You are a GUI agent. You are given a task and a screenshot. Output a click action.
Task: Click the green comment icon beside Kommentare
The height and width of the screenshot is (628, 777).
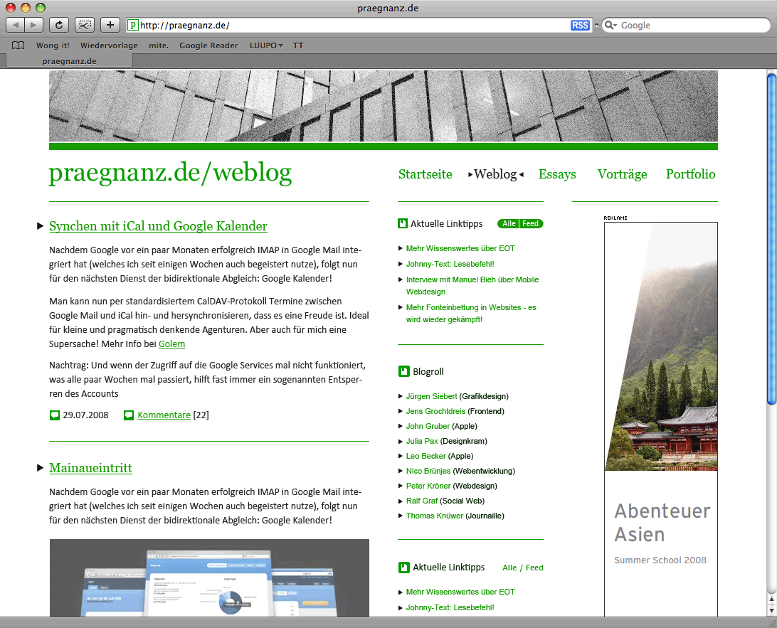[129, 415]
